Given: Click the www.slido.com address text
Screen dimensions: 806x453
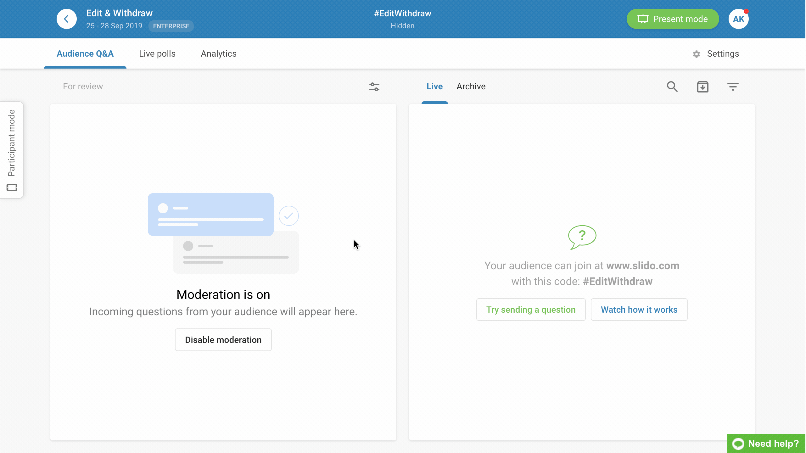Looking at the screenshot, I should 643,266.
